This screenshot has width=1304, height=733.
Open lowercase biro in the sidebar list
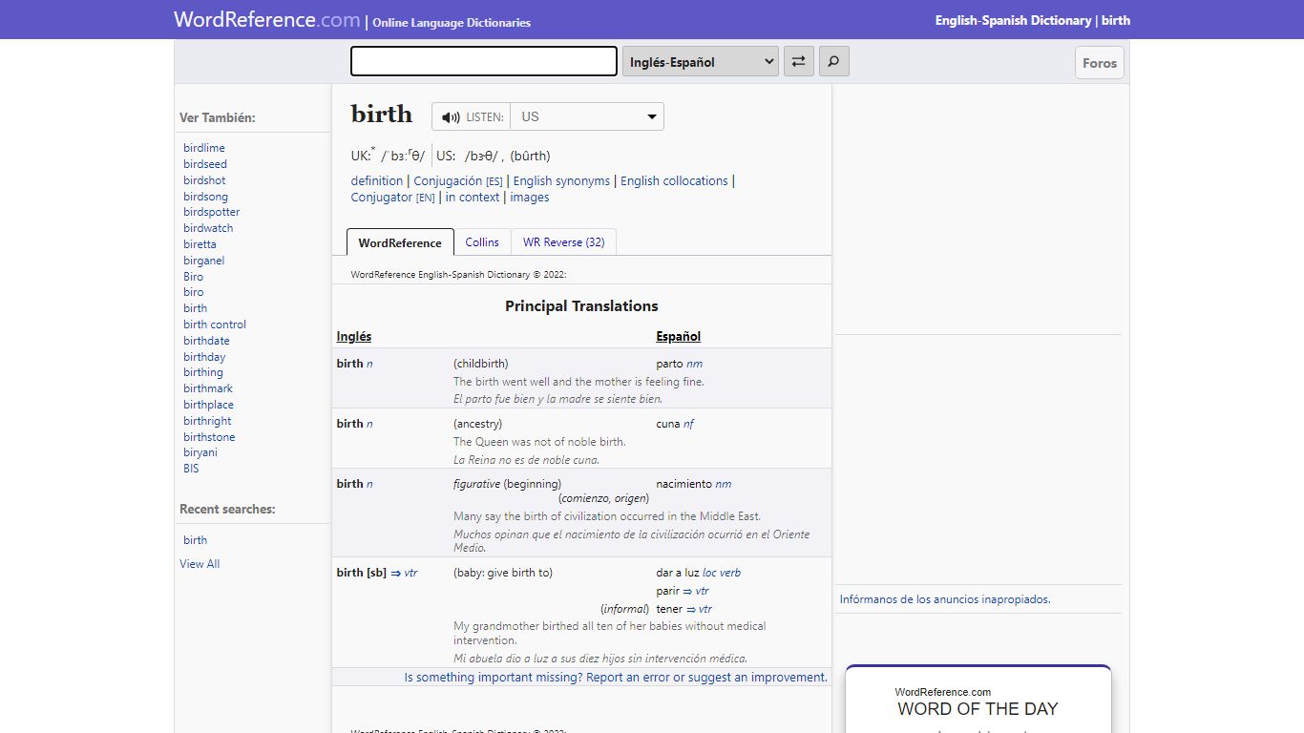point(194,292)
